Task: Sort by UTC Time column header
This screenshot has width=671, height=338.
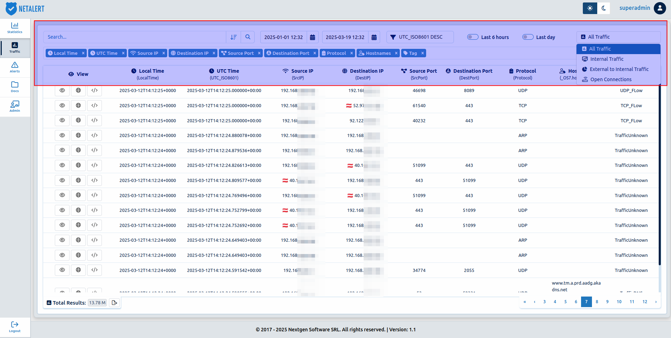Action: click(x=224, y=74)
